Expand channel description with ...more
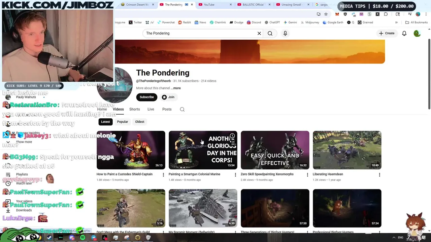The width and height of the screenshot is (431, 242). point(176,88)
